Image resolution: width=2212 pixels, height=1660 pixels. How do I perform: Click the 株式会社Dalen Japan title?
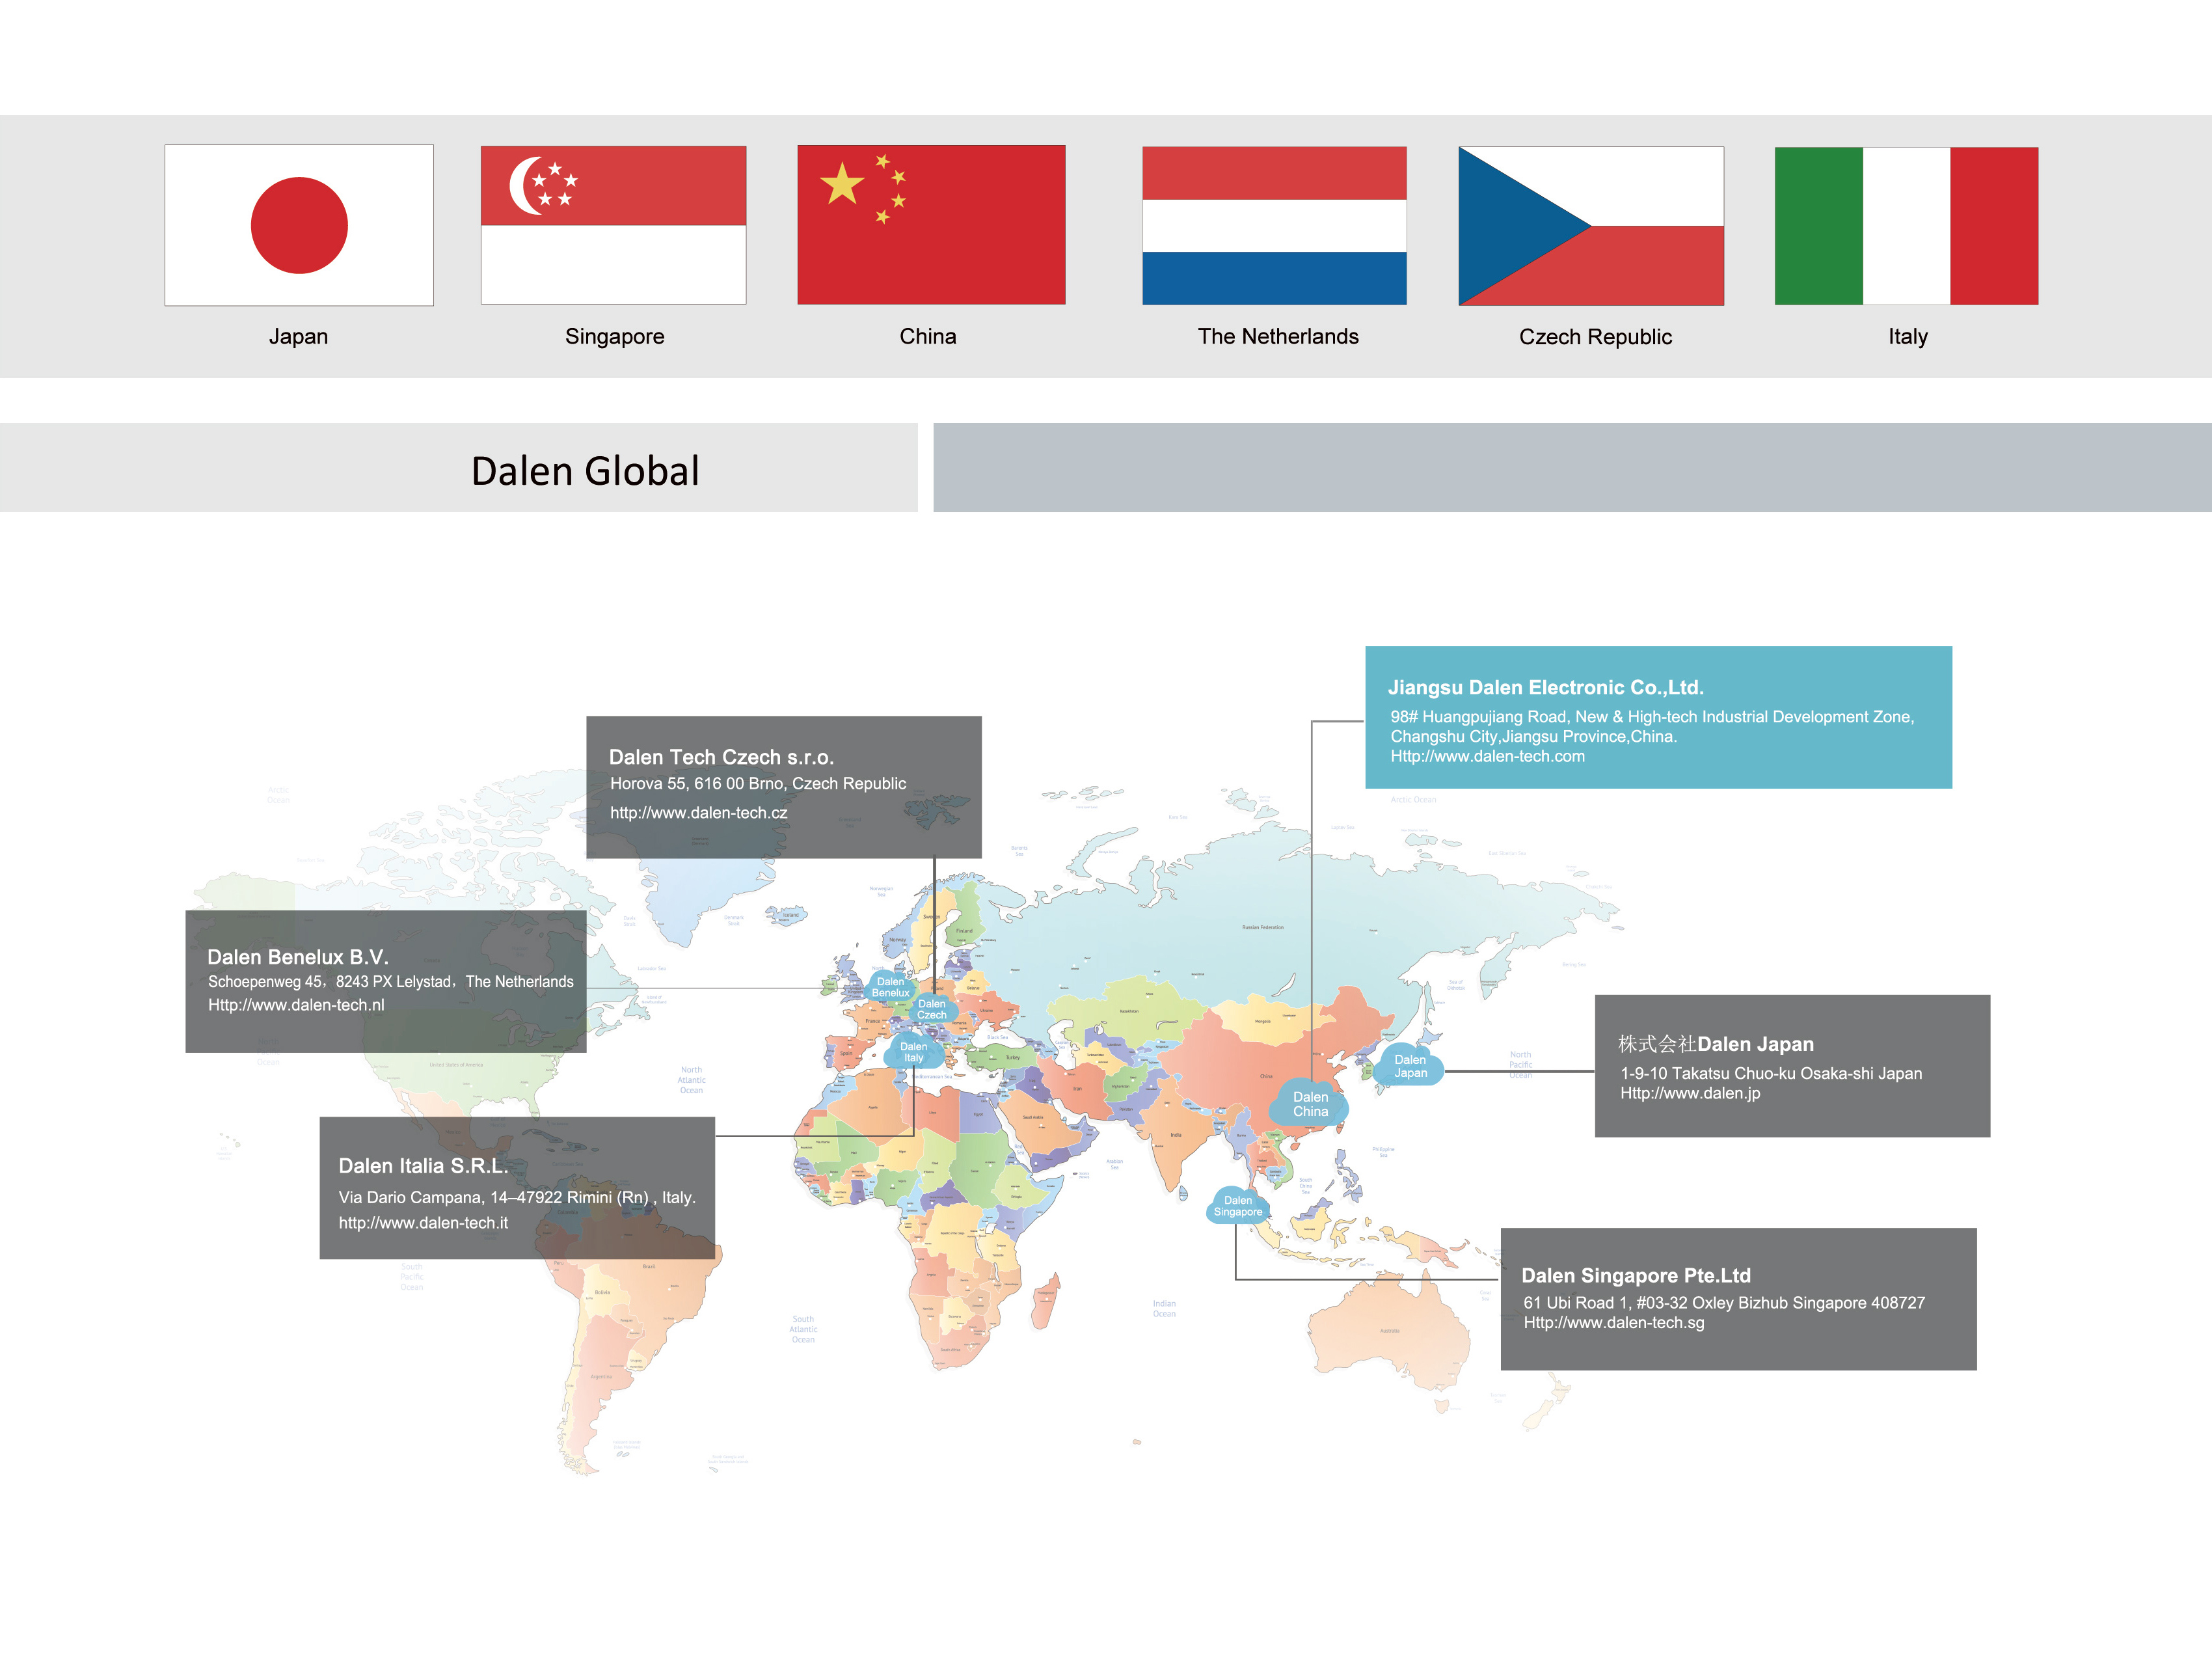1716,1044
